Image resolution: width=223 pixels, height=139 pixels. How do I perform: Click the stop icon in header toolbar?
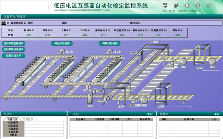point(198,5)
